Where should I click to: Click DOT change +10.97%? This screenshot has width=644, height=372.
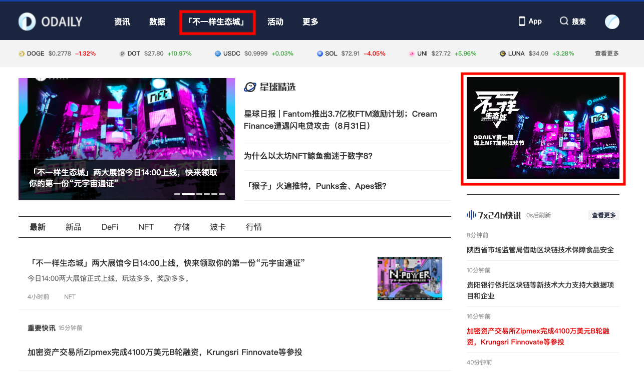[180, 54]
